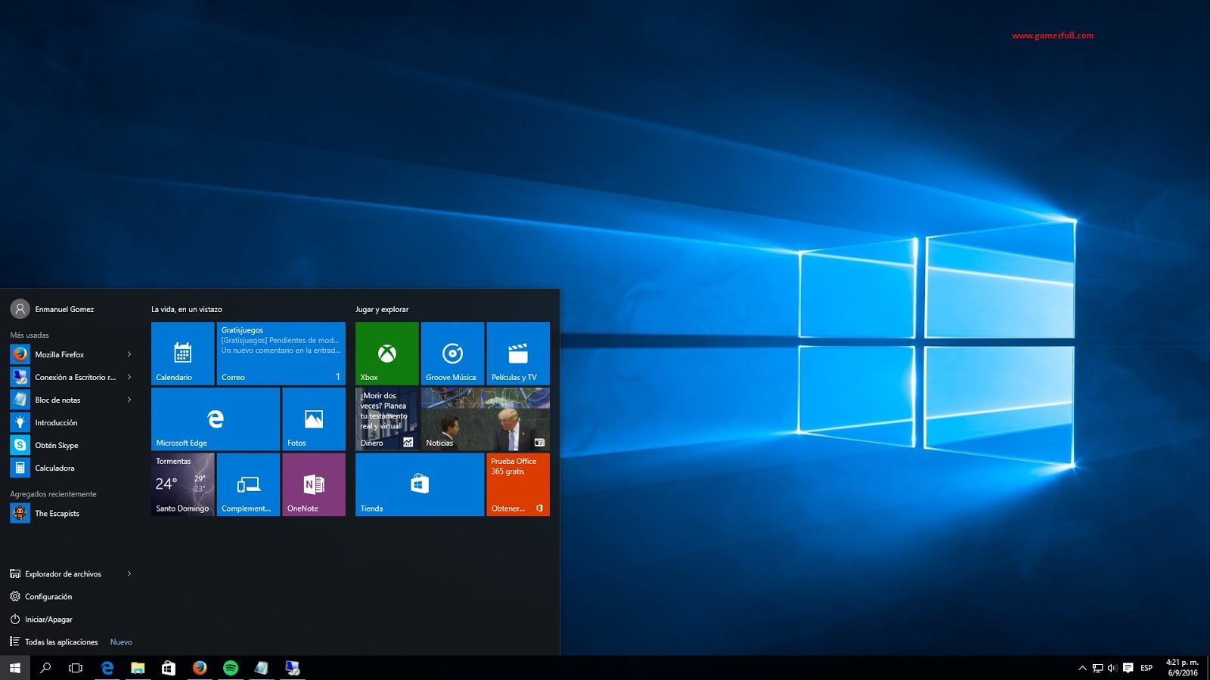Click the Windows Start button
This screenshot has width=1210, height=680.
[x=15, y=668]
